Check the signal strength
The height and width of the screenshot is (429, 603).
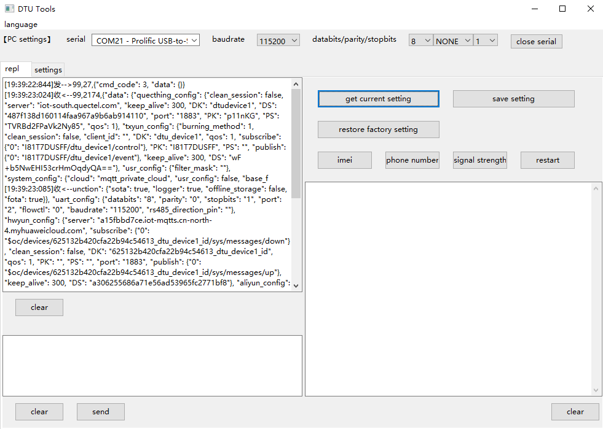479,160
